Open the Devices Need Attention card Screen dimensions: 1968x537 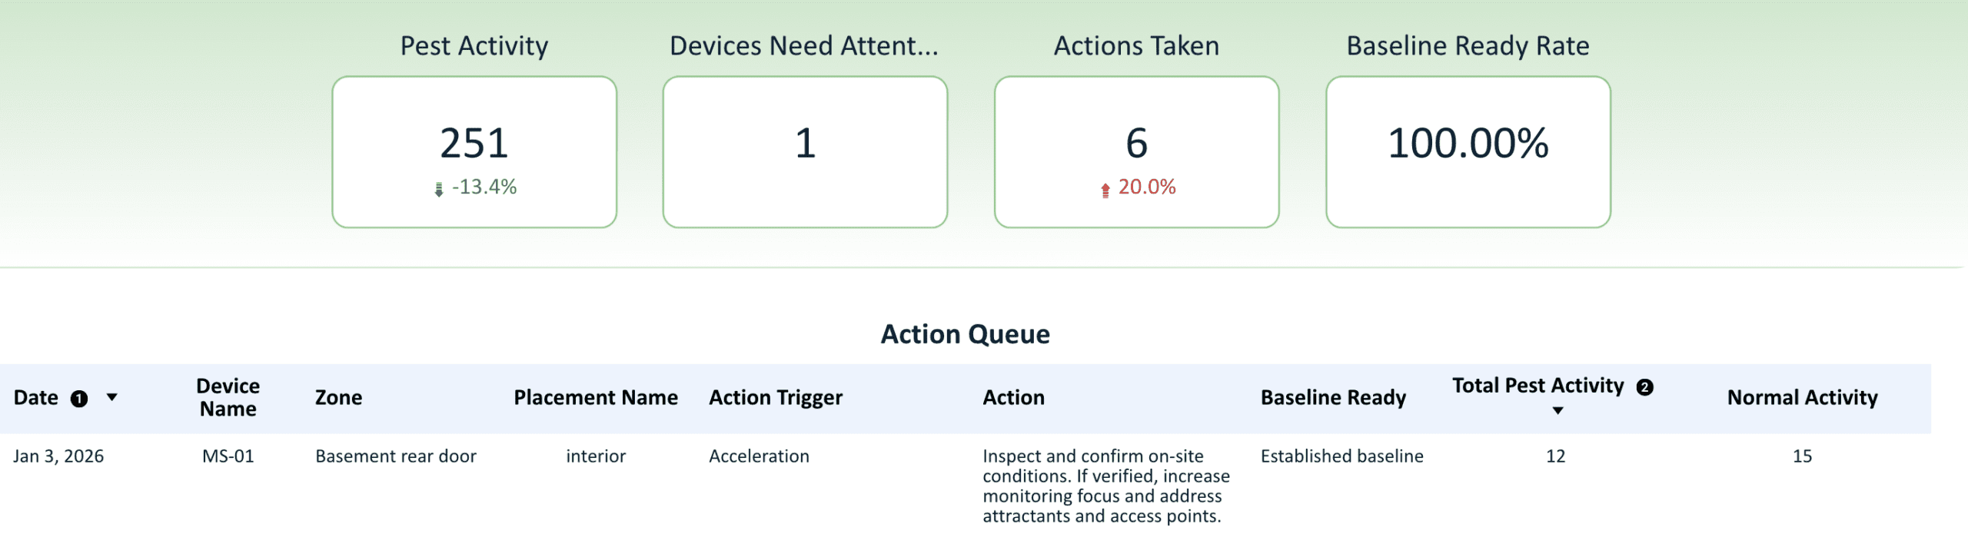point(804,151)
